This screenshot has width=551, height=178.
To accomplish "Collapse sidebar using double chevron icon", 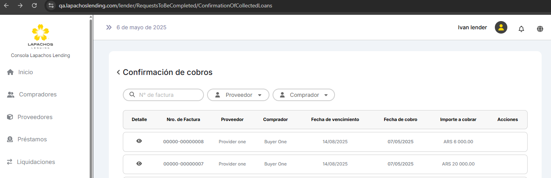I will pyautogui.click(x=109, y=27).
